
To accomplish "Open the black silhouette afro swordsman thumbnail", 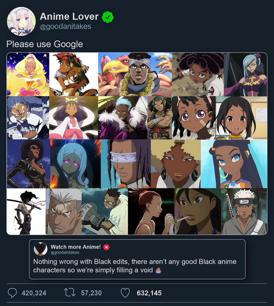I will (x=26, y=211).
